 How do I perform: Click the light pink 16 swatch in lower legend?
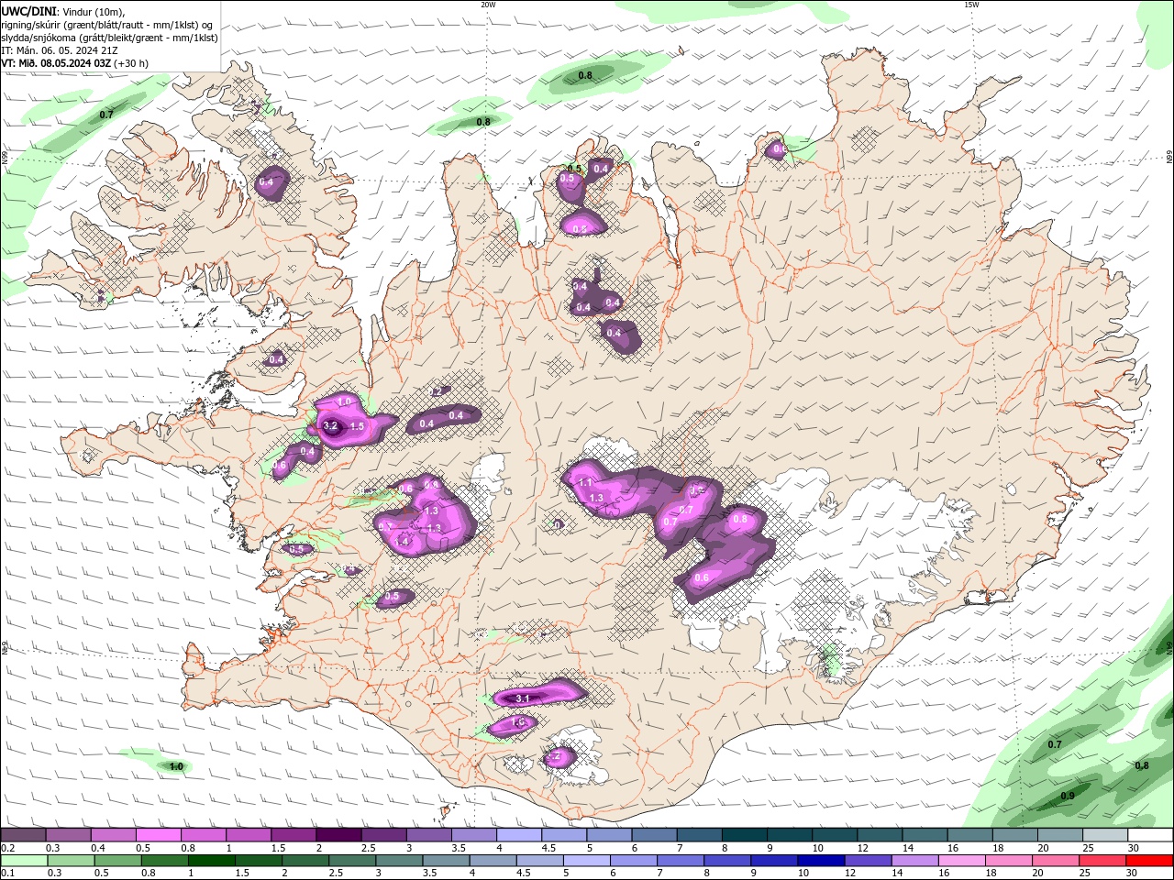click(961, 861)
